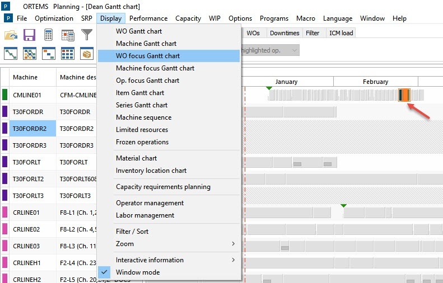Click the purple floppy disk save icon

29,35
